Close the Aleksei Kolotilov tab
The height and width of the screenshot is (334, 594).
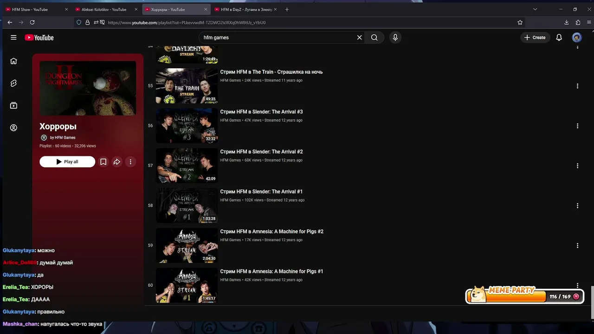click(136, 9)
